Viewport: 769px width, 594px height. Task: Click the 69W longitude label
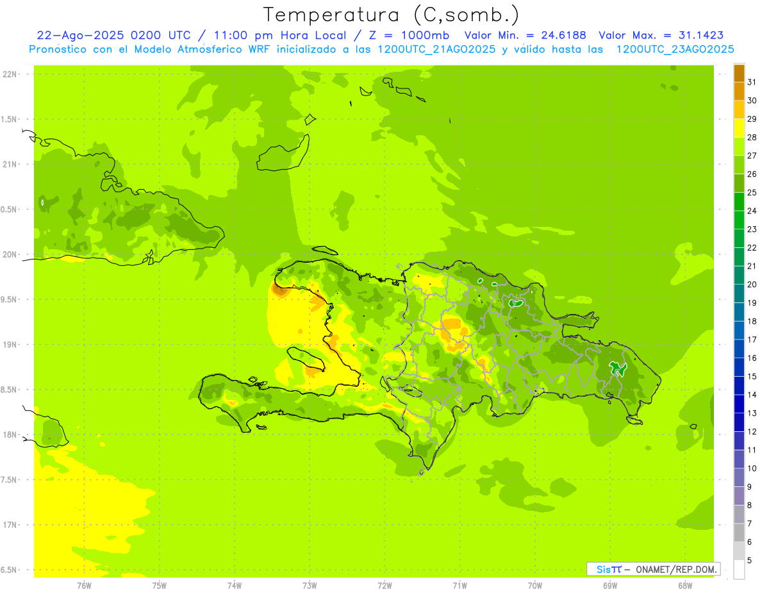pyautogui.click(x=610, y=586)
